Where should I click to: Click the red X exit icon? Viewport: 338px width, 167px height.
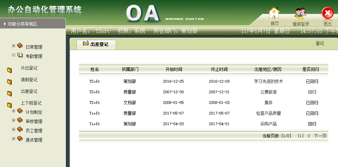(327, 13)
